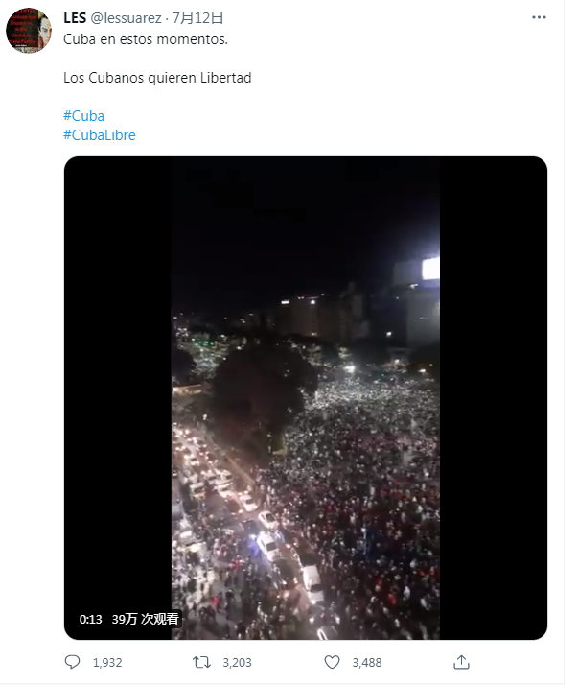The image size is (578, 685).
Task: Open the 7月12日 tweet date link
Action: (x=197, y=18)
